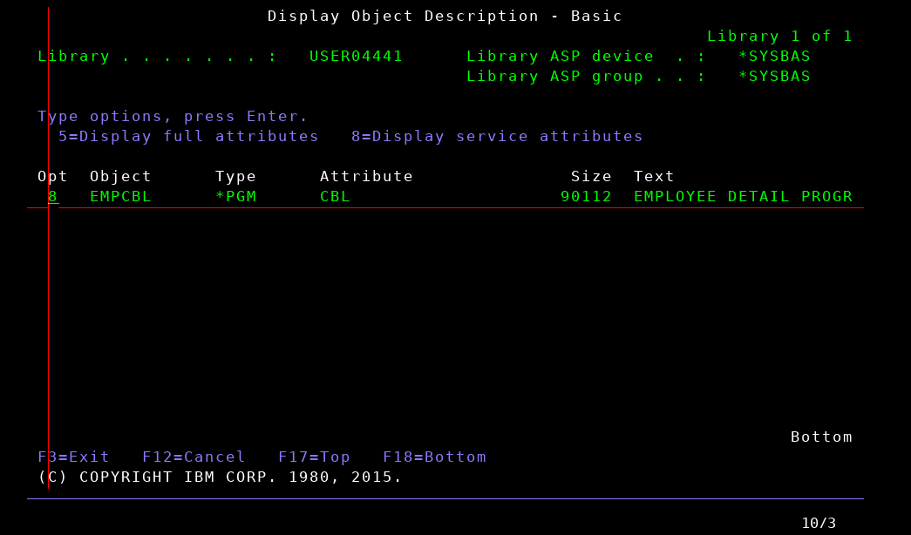The image size is (911, 535).
Task: Click the Type column header
Action: click(236, 177)
